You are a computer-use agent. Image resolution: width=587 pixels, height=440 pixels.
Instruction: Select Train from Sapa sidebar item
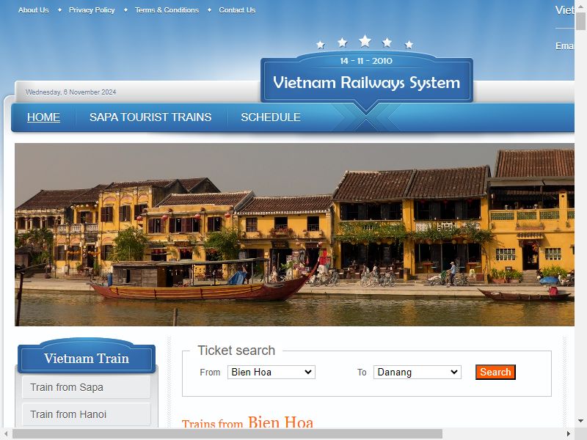(87, 387)
